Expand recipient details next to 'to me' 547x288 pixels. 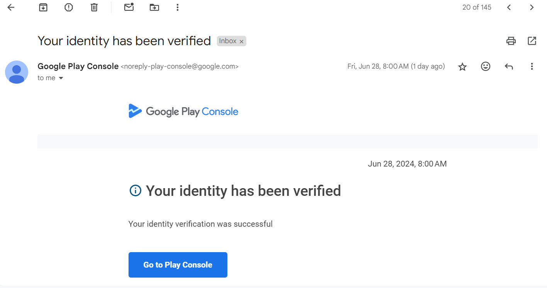[61, 78]
